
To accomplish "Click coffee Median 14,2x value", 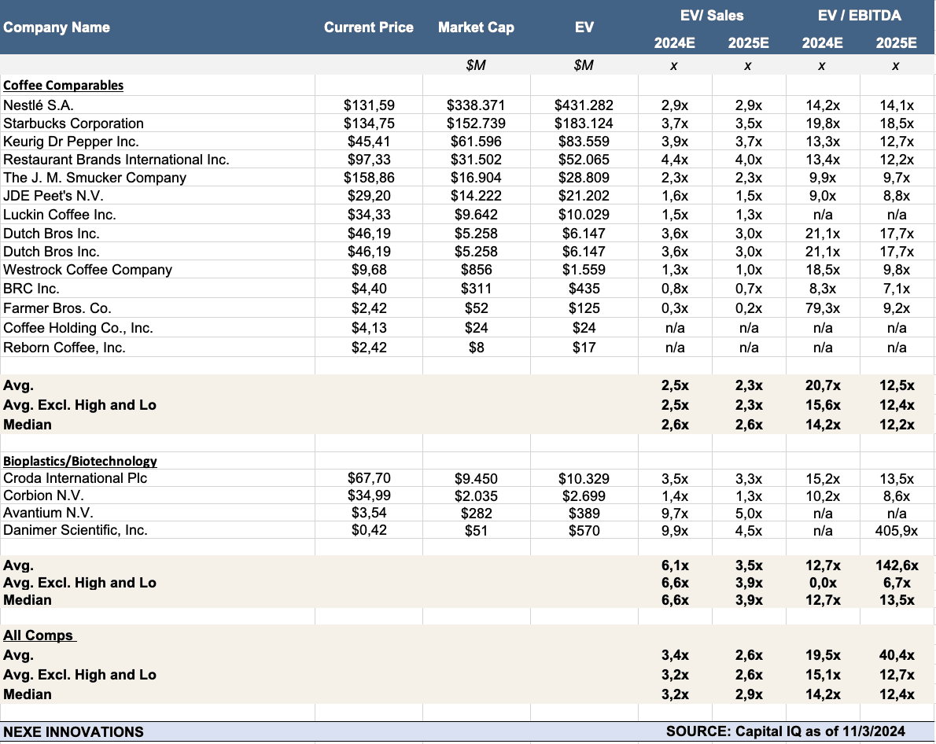I will 823,425.
